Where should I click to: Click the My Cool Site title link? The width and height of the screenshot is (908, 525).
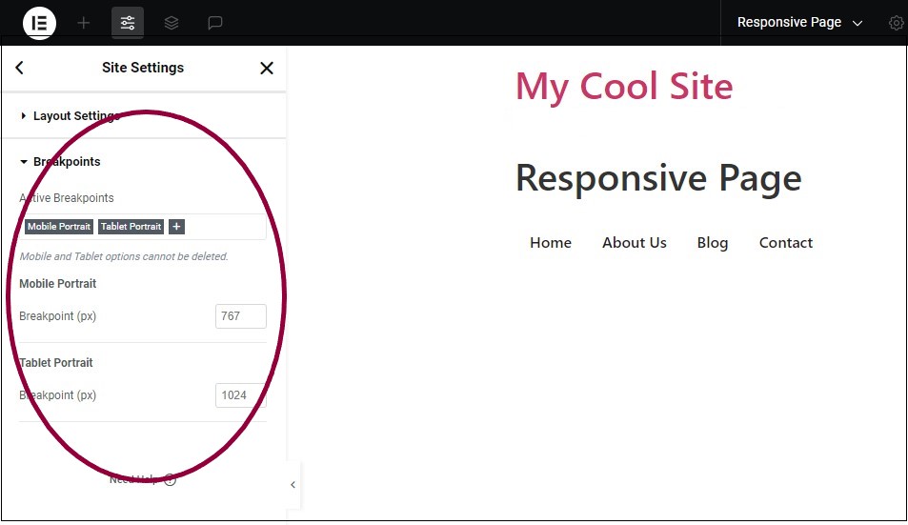tap(624, 87)
